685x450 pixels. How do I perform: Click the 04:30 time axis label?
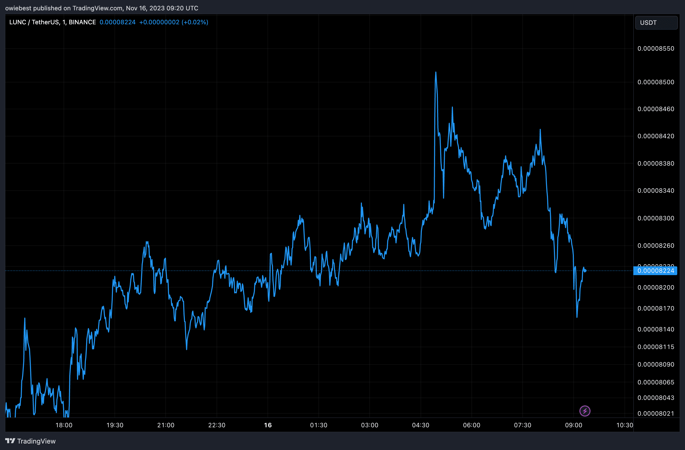[421, 425]
